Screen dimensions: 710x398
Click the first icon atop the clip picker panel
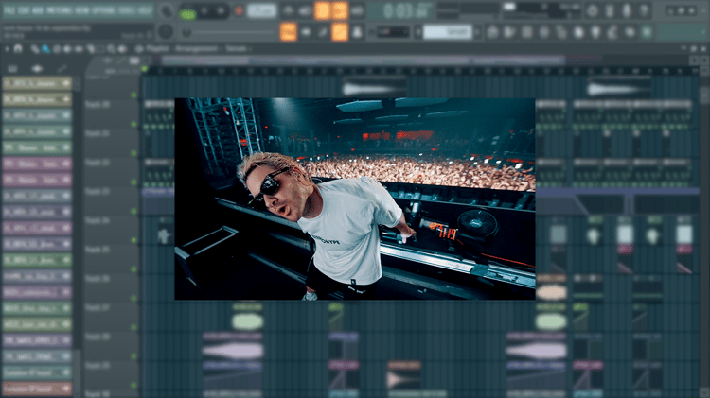coord(12,69)
